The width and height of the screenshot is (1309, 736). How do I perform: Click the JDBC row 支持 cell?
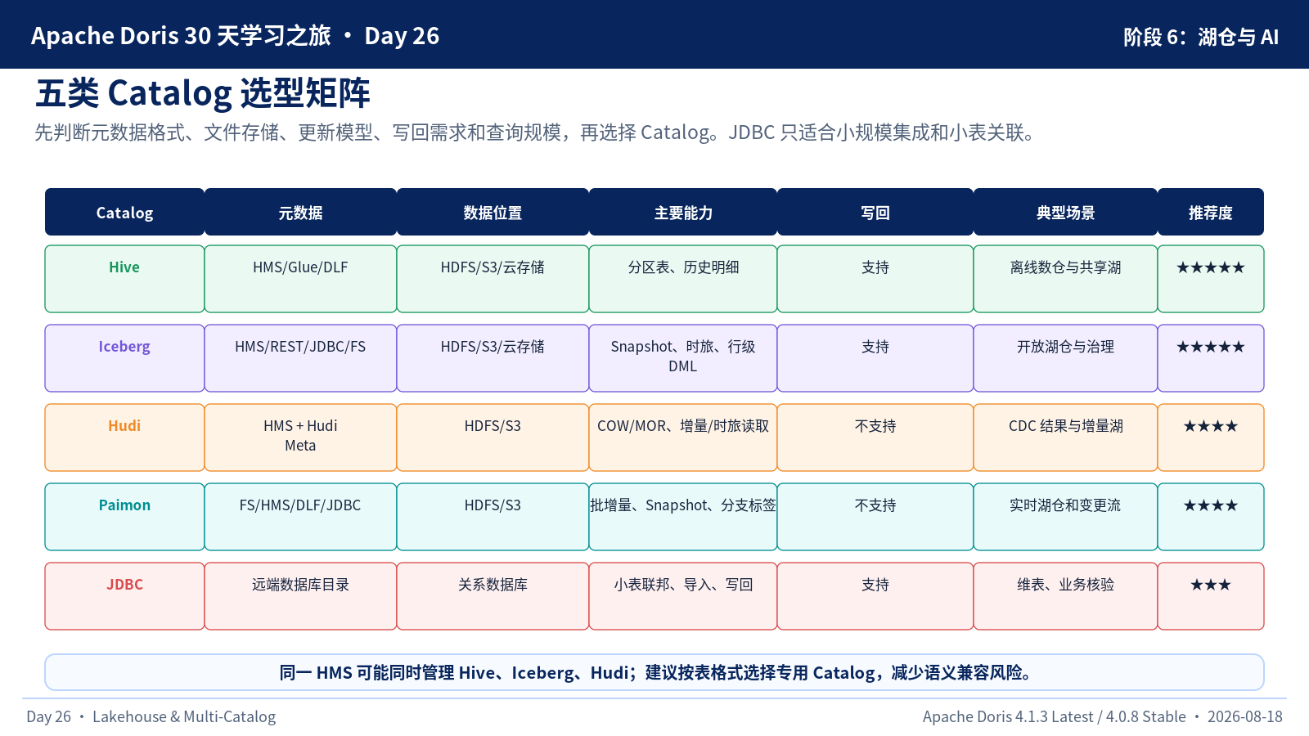[875, 596]
